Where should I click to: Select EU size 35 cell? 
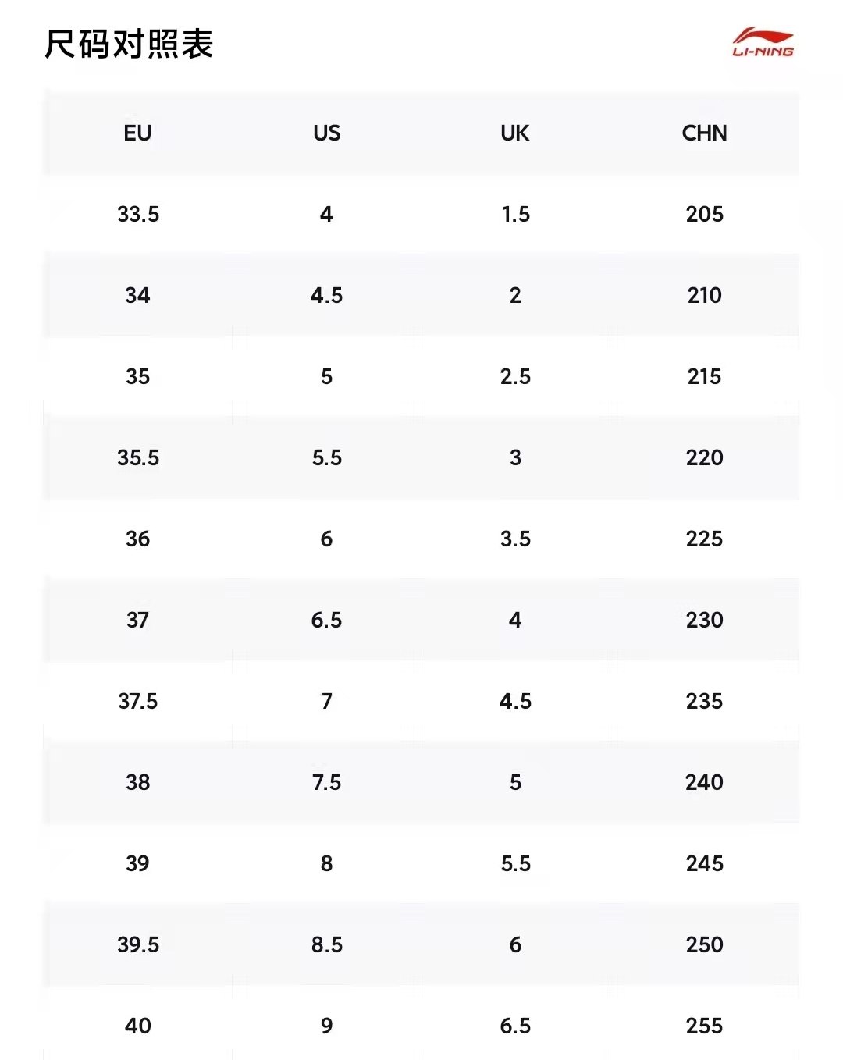click(x=138, y=376)
